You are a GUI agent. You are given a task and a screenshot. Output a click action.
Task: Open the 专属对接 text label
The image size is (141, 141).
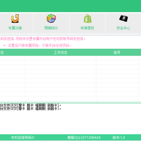(x=15, y=28)
